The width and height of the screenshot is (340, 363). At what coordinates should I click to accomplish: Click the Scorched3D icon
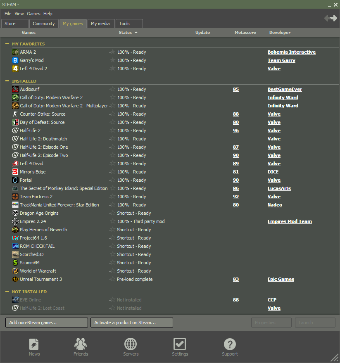15,254
